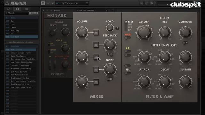The height and width of the screenshot is (115, 205).
Task: Toggle the mixer switch connected to Feedback knob
Action: (96, 45)
